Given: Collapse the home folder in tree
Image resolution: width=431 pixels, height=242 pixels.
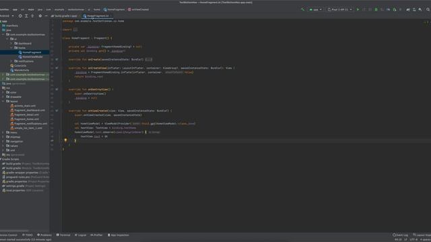Looking at the screenshot, I should coord(11,48).
